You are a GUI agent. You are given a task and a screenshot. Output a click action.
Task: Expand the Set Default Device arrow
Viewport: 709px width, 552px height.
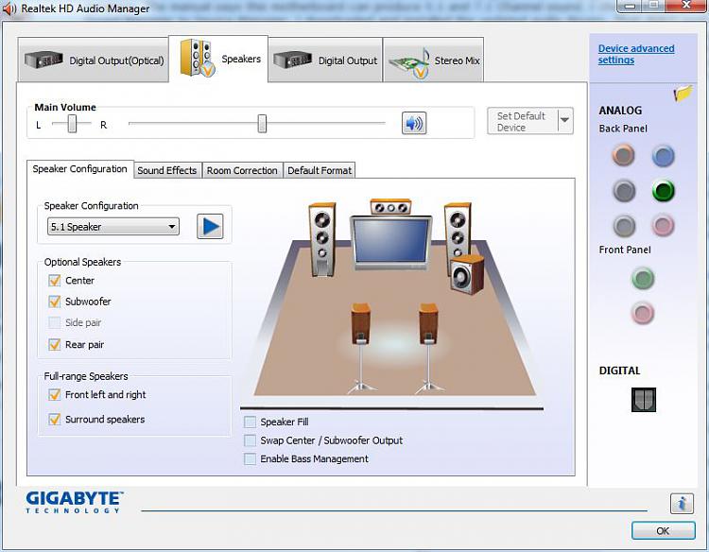[x=565, y=121]
